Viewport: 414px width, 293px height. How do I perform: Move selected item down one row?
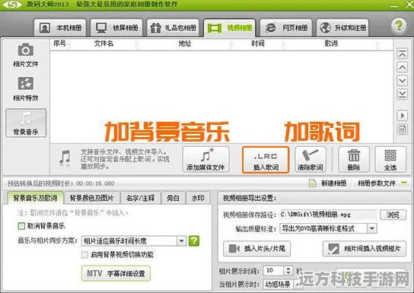[402, 81]
